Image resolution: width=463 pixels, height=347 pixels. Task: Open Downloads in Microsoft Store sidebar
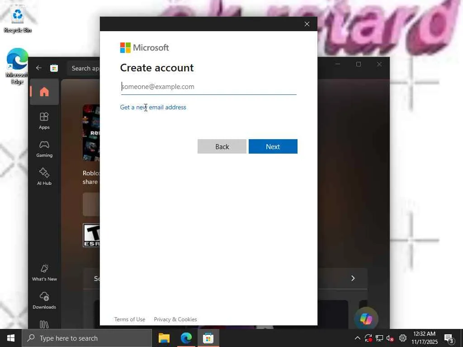tap(44, 300)
